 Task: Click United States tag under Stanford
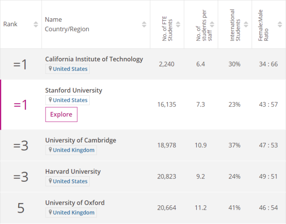coord(70,100)
